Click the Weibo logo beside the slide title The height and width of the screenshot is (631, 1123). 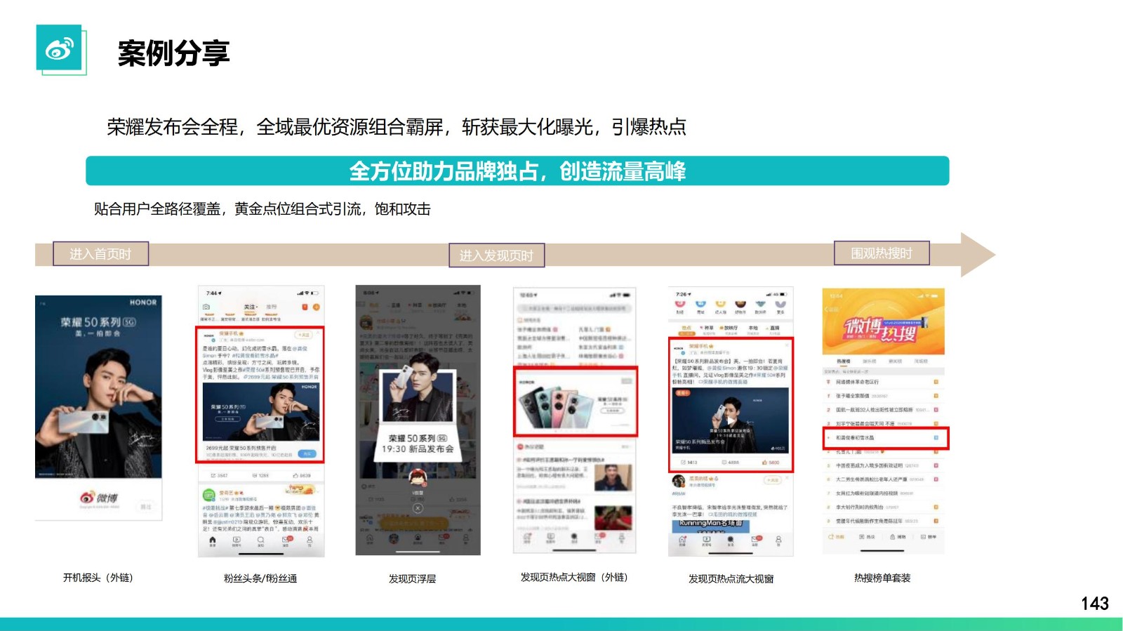[60, 49]
